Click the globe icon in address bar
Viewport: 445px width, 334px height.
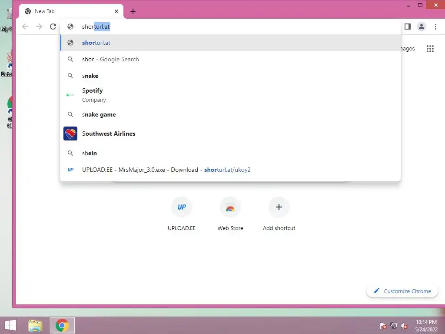tap(70, 27)
